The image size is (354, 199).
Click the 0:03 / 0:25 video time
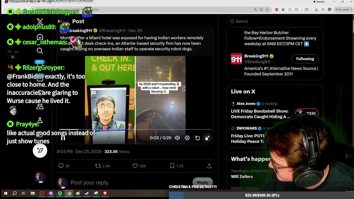pyautogui.click(x=160, y=138)
